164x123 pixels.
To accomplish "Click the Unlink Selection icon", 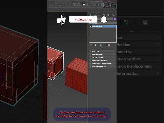I will tap(65, 5).
